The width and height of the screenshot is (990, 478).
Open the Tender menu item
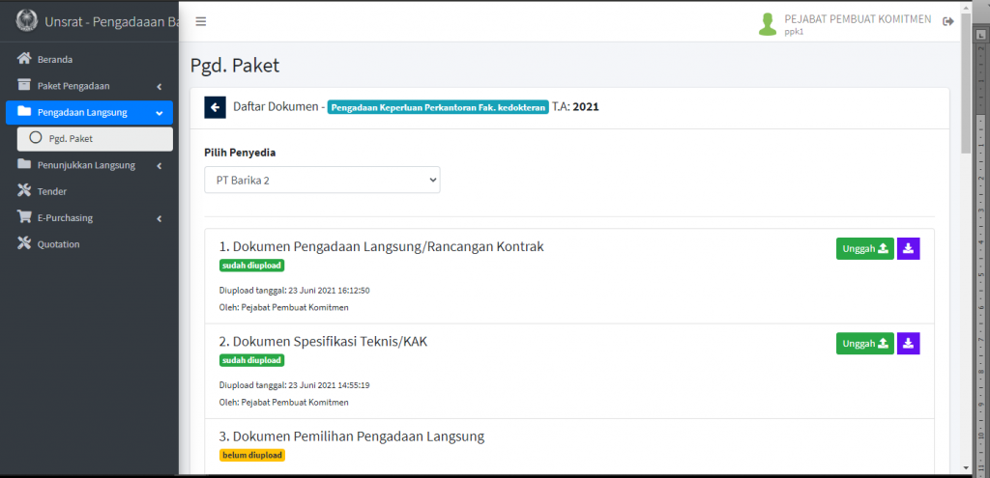[51, 191]
